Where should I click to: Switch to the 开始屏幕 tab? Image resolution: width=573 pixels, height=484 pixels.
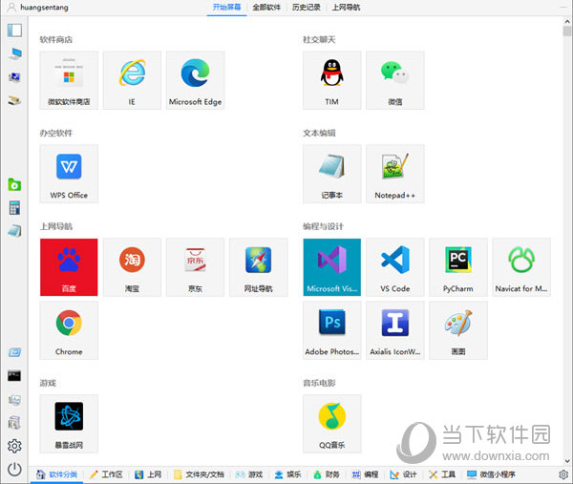click(226, 8)
